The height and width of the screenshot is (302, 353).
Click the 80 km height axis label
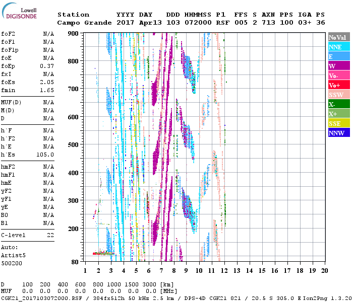pyautogui.click(x=75, y=262)
